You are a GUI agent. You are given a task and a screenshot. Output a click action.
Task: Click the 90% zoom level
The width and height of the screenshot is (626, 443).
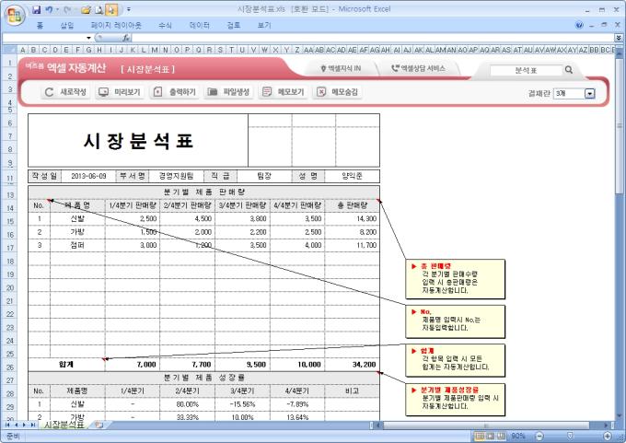click(x=517, y=436)
